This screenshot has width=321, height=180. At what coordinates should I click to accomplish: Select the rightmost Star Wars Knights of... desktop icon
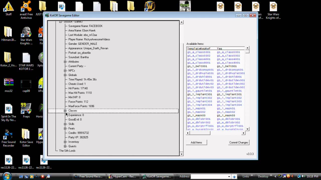[273, 10]
